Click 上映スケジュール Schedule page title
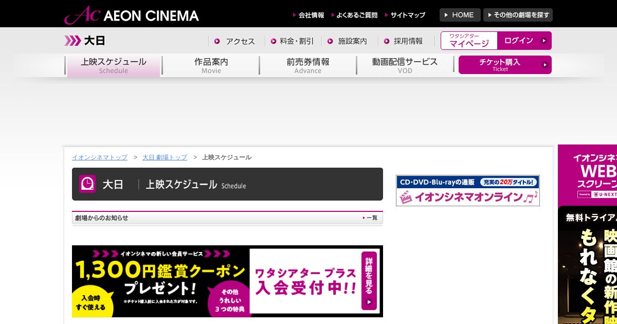Screen dimensions: 617x324 196,184
